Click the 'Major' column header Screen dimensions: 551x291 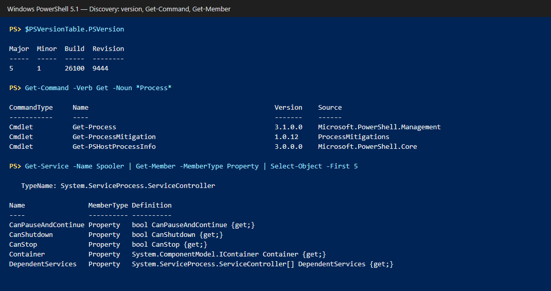click(19, 48)
